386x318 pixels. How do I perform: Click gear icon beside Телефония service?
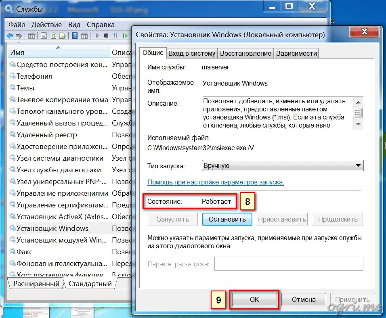pos(12,76)
